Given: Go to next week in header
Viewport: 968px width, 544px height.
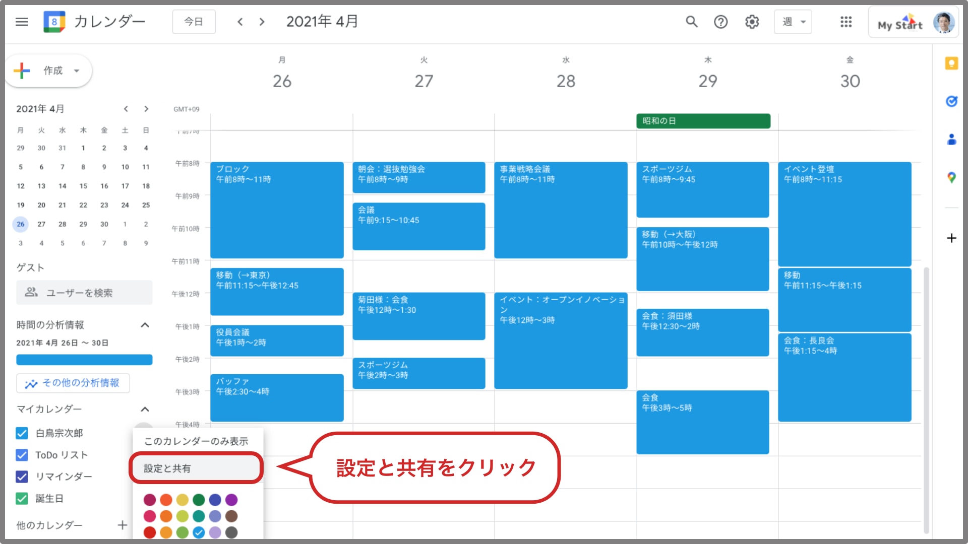Looking at the screenshot, I should click(262, 22).
